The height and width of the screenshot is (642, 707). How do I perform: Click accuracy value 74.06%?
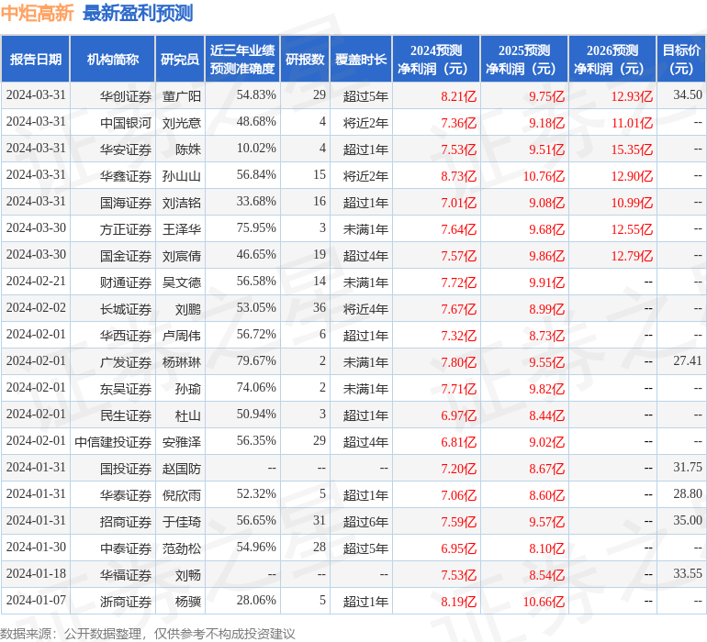(256, 387)
